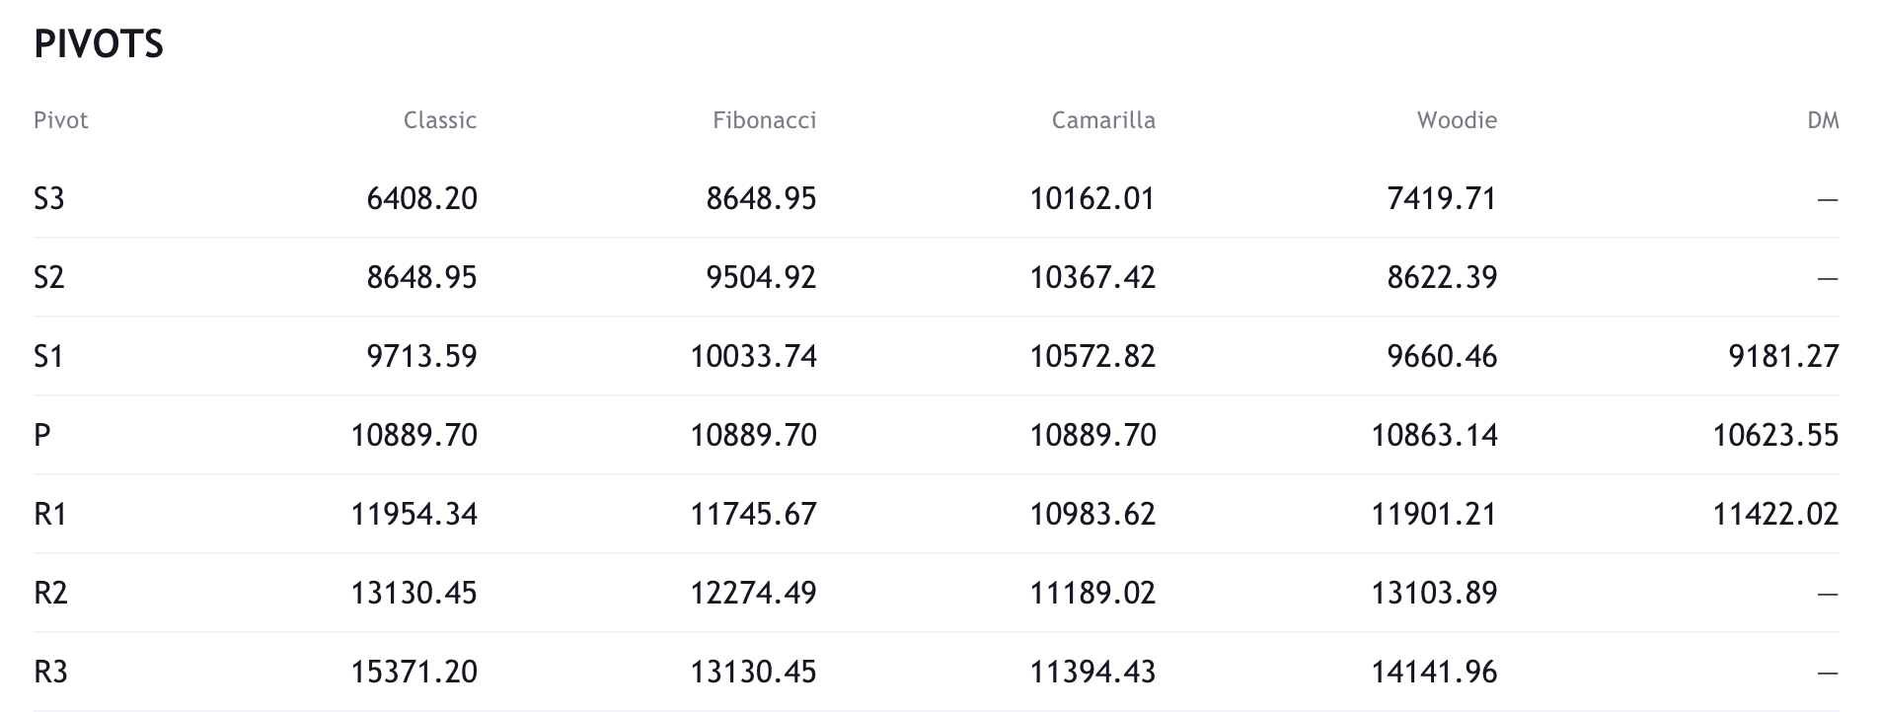
Task: Click the Pivot column header
Action: coord(61,120)
